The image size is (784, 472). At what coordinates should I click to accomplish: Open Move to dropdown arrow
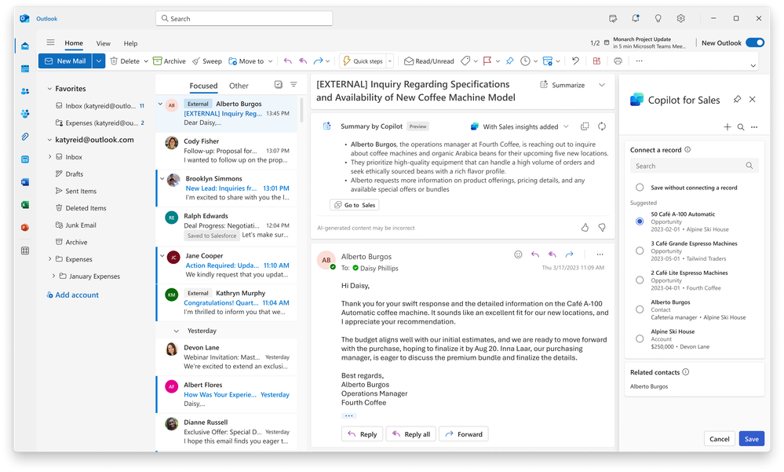pos(271,61)
